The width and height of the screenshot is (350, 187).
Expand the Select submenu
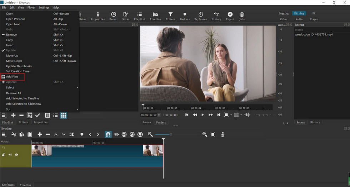(40, 88)
